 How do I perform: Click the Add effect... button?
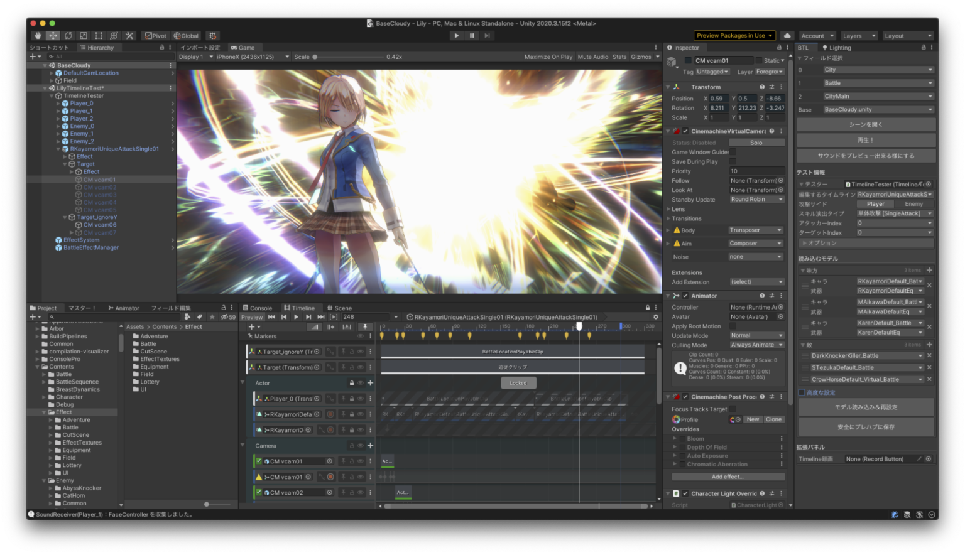tap(727, 477)
